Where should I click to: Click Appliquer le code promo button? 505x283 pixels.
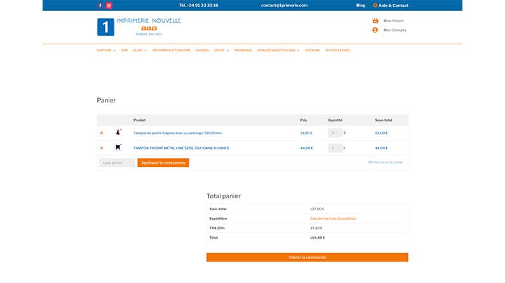coord(163,163)
